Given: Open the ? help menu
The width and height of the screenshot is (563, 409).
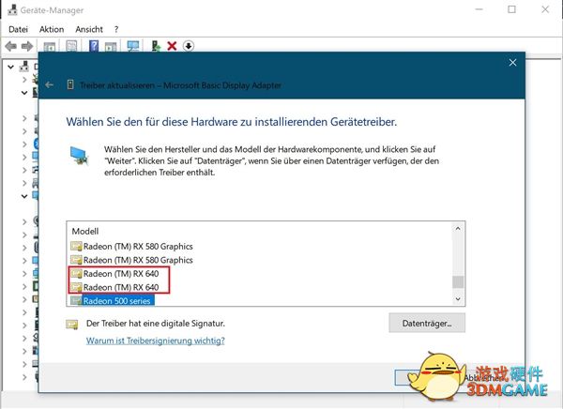Looking at the screenshot, I should click(x=116, y=29).
